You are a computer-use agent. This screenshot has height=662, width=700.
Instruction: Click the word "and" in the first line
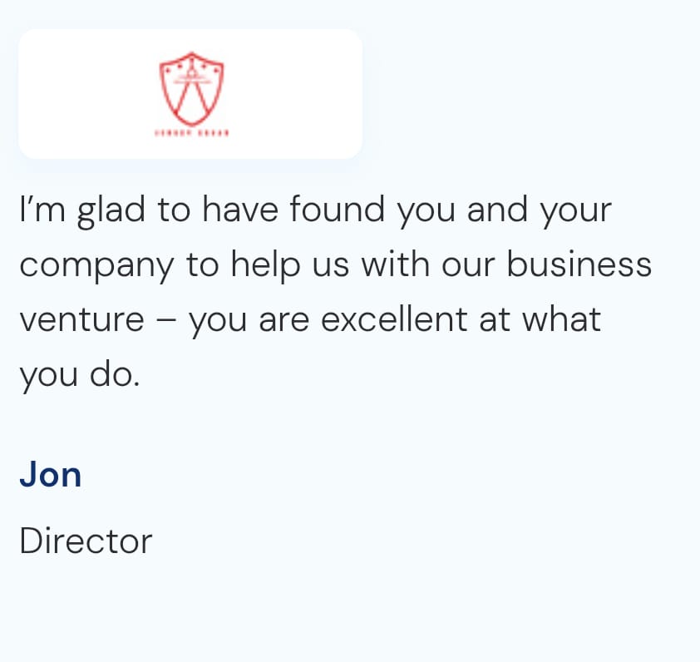[x=497, y=210]
